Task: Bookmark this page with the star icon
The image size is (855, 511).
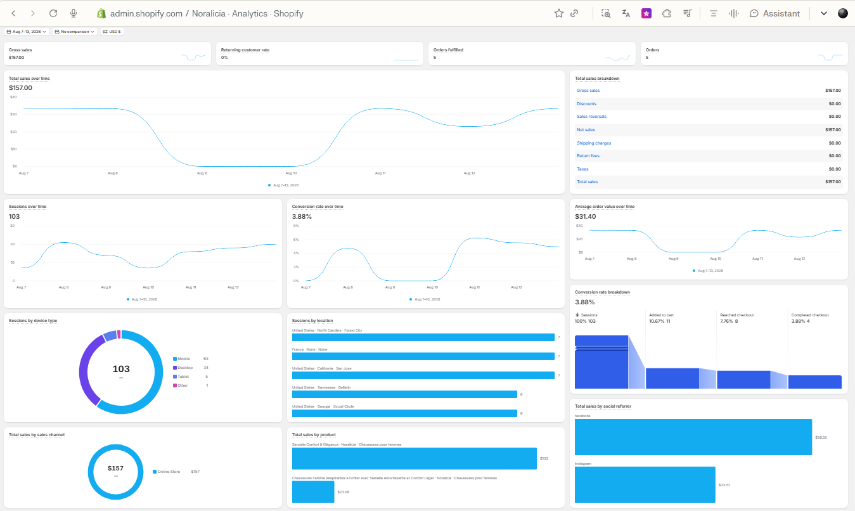Action: pyautogui.click(x=559, y=13)
